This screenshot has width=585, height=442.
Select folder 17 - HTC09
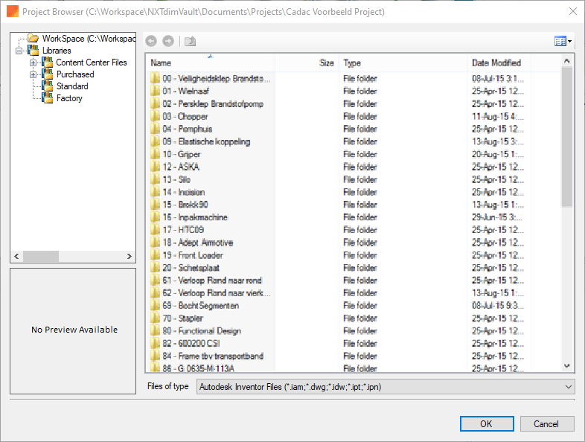pos(177,230)
